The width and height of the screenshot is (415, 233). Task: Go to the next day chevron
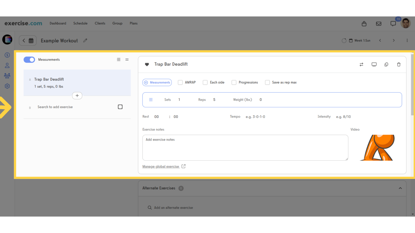[x=394, y=40]
